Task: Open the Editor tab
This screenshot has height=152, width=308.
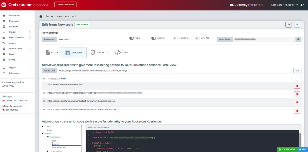Action: click(x=52, y=52)
